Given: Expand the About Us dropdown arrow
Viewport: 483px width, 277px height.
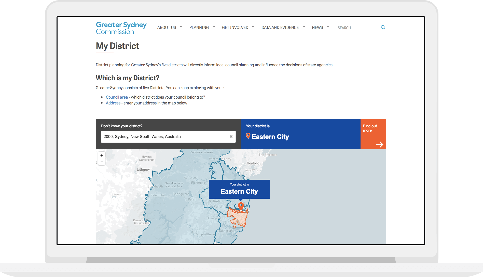Looking at the screenshot, I should 181,27.
